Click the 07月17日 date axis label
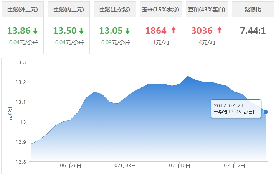Image resolution: width=276 pixels, height=174 pixels. (x=235, y=166)
